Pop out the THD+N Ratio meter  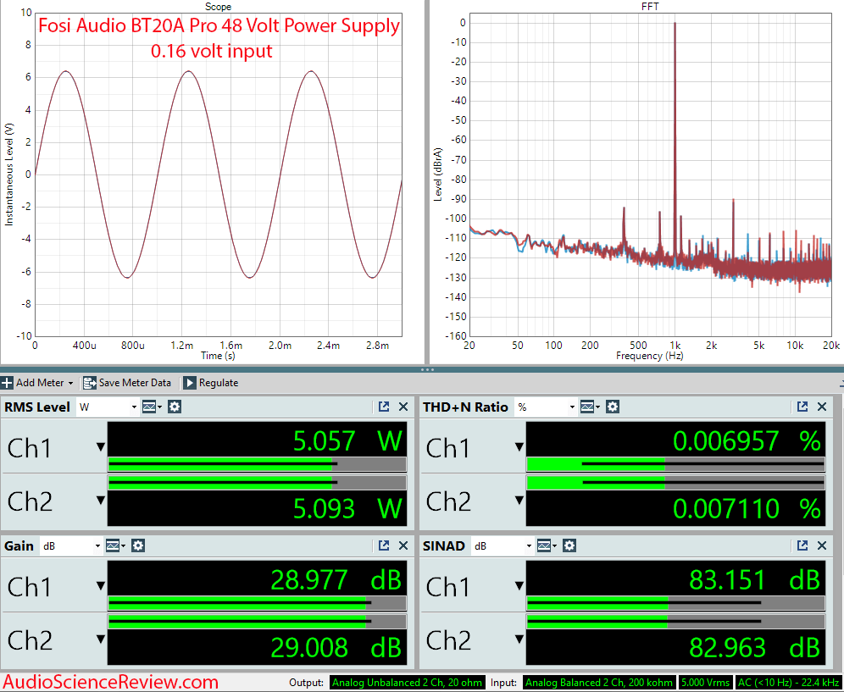802,407
